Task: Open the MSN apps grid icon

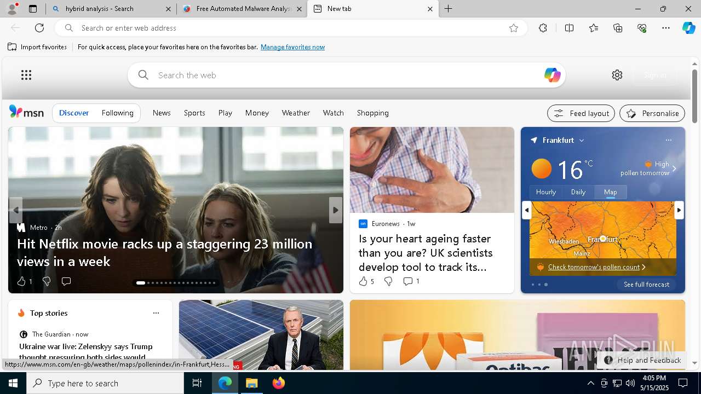Action: click(x=26, y=75)
